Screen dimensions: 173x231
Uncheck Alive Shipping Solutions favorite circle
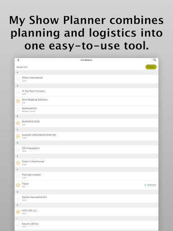(18, 101)
